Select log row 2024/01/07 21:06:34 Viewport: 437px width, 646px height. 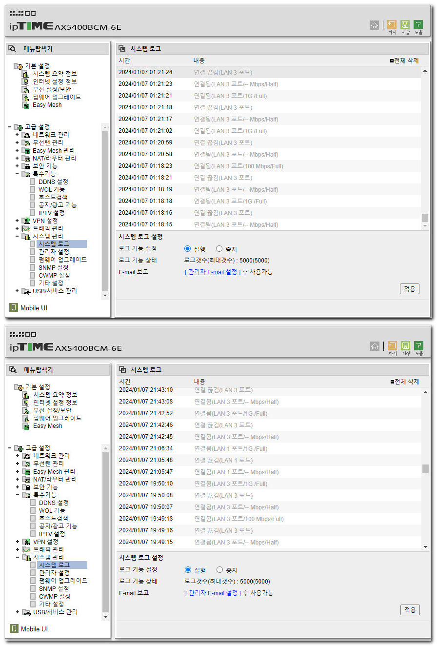pos(269,448)
